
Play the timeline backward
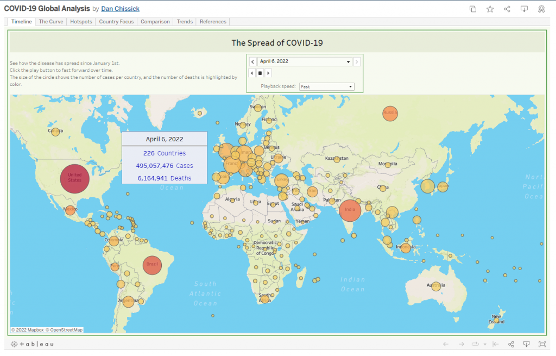(252, 73)
